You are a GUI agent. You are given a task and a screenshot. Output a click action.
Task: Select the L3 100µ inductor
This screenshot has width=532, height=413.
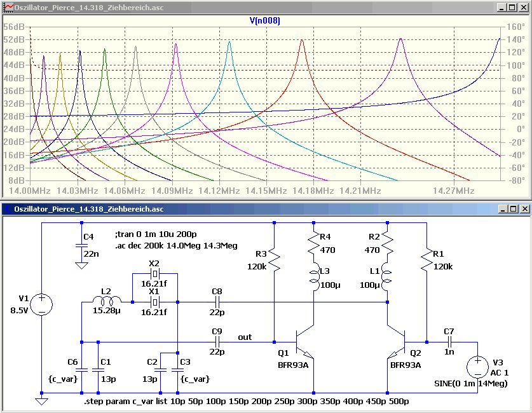[x=313, y=278]
